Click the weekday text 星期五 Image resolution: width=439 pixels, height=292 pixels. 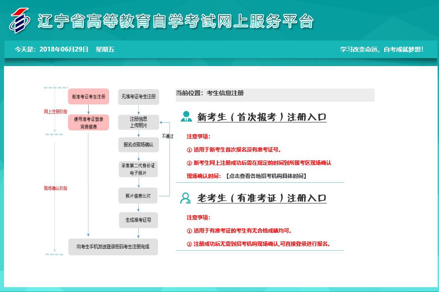(105, 49)
